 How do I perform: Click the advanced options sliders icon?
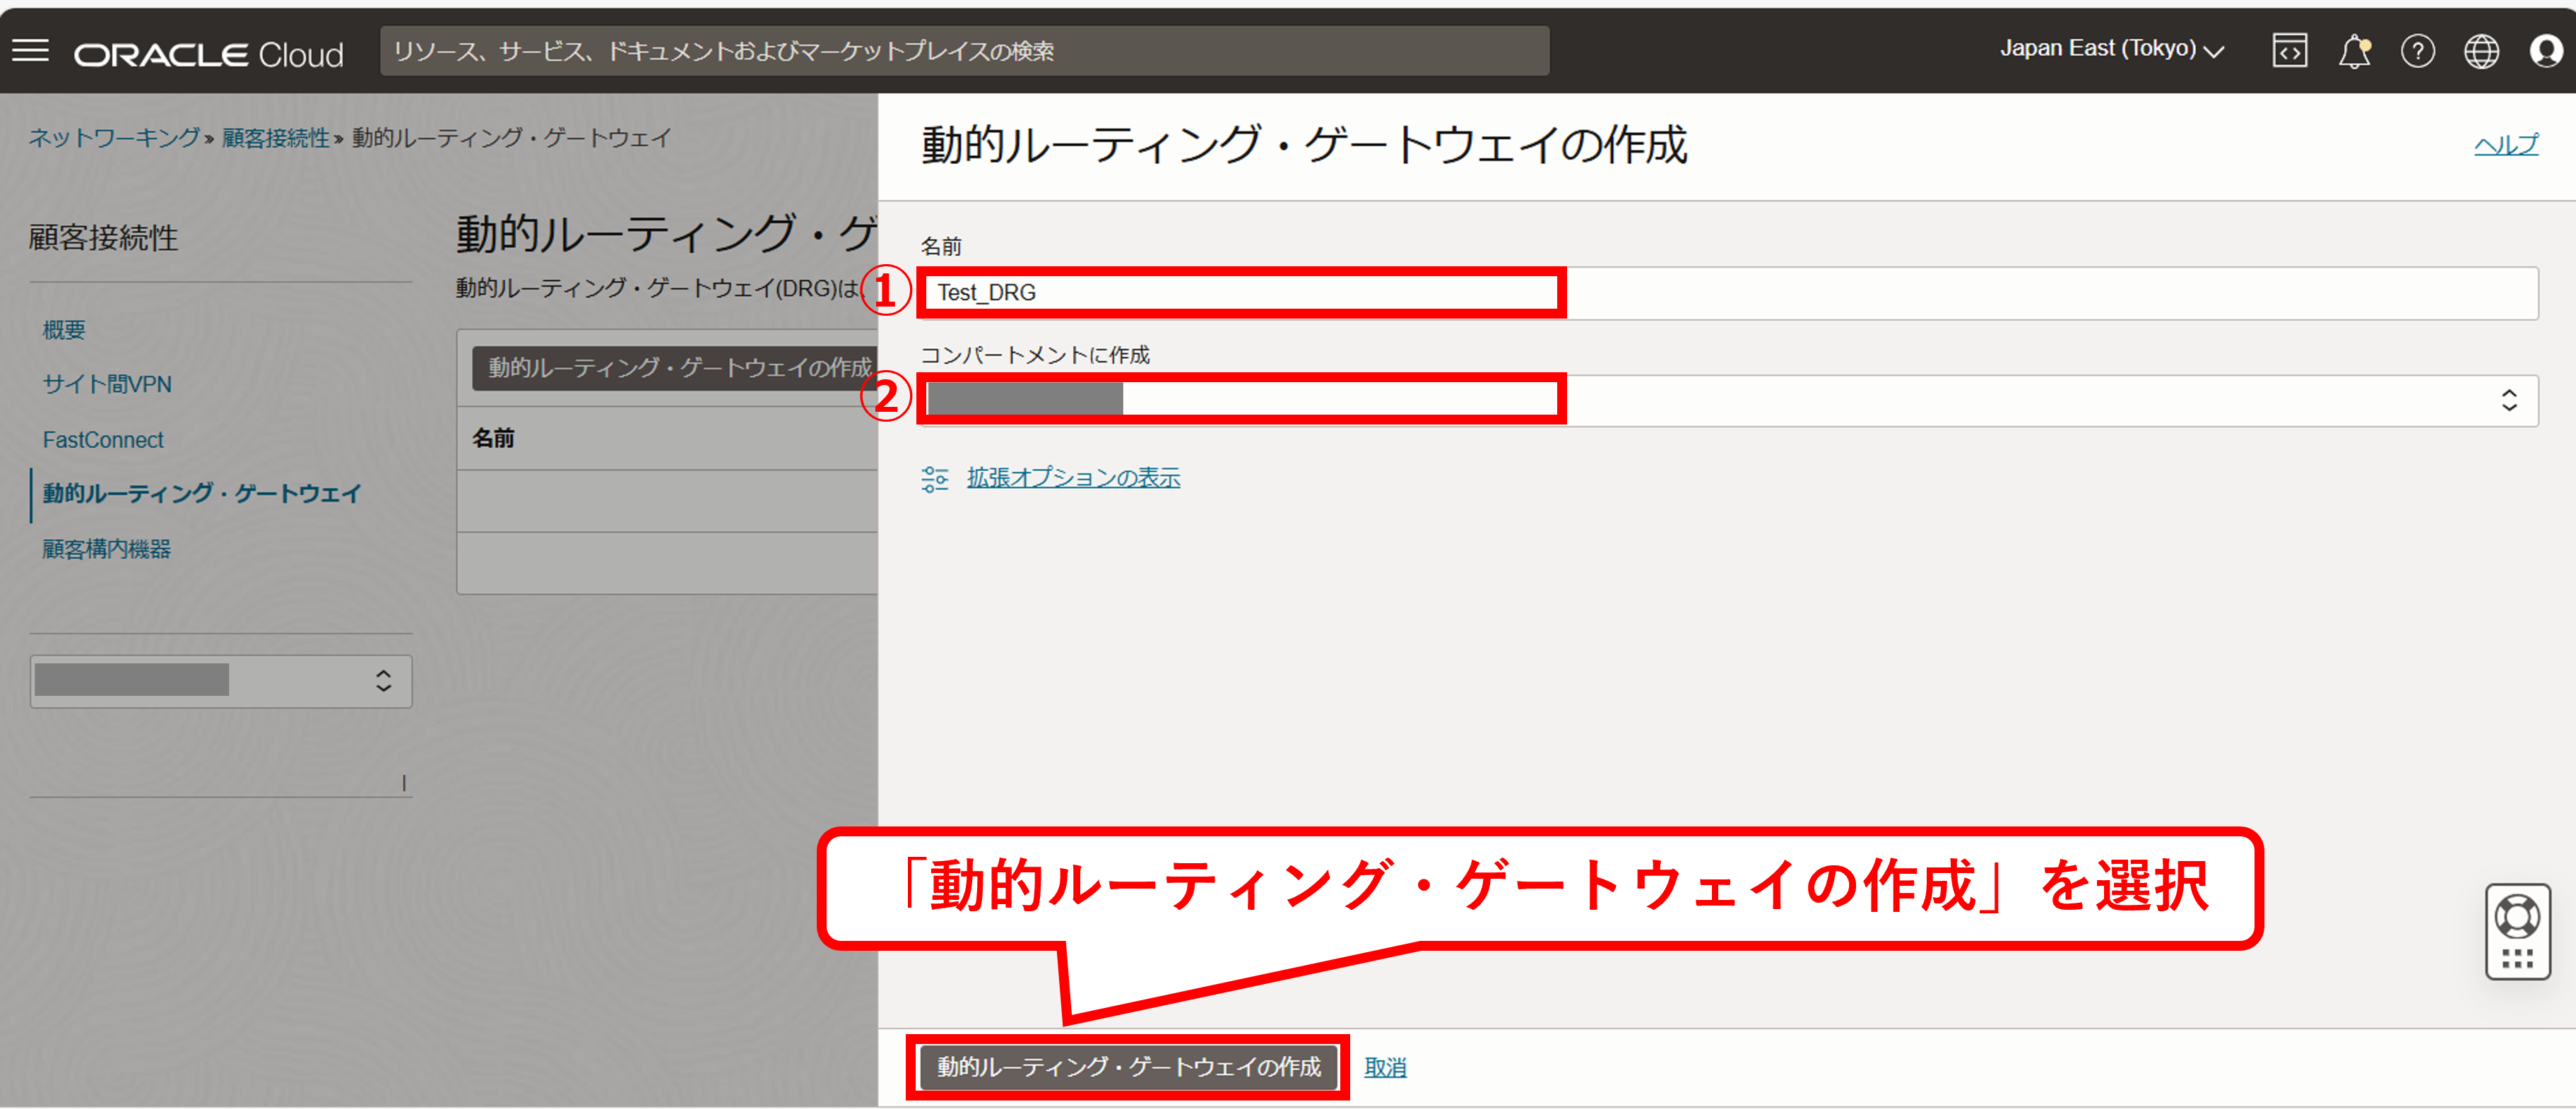point(934,479)
